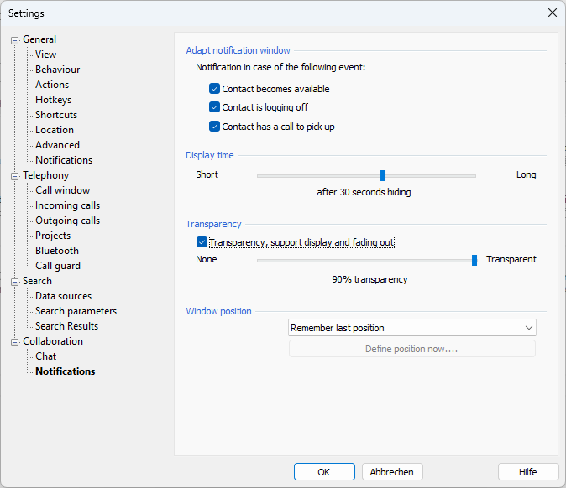Select Hotkeys in the settings tree
The width and height of the screenshot is (566, 488).
click(53, 100)
